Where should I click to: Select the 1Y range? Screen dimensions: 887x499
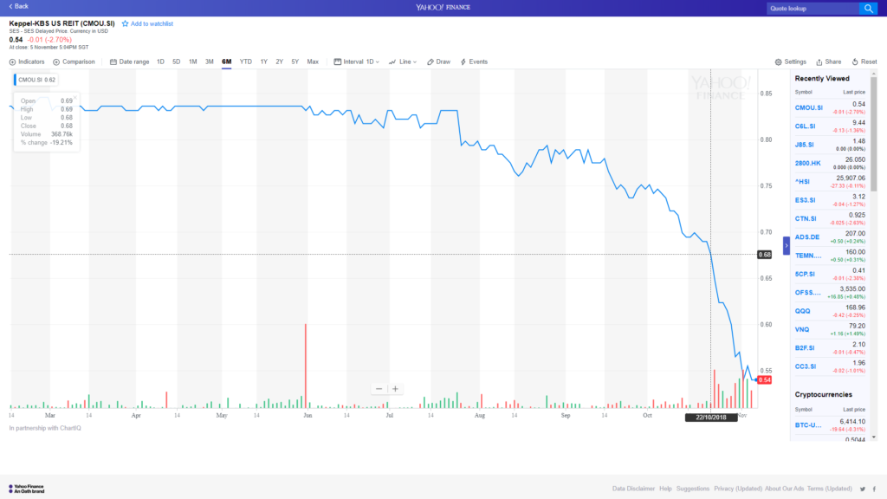tap(263, 62)
